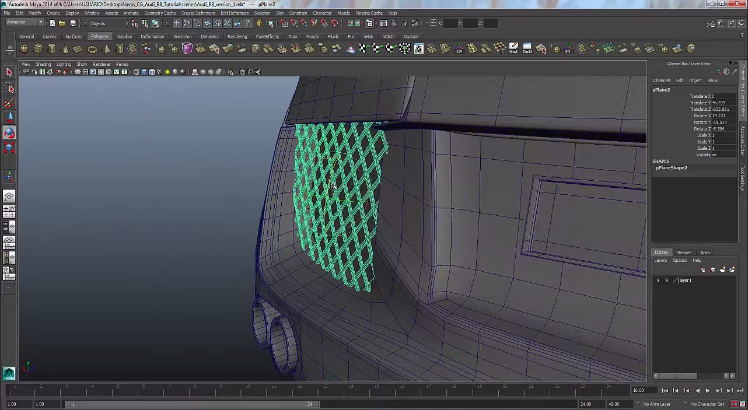Viewport: 748px width, 410px height.
Task: Toggle the auto keyframe button
Action: point(734,404)
